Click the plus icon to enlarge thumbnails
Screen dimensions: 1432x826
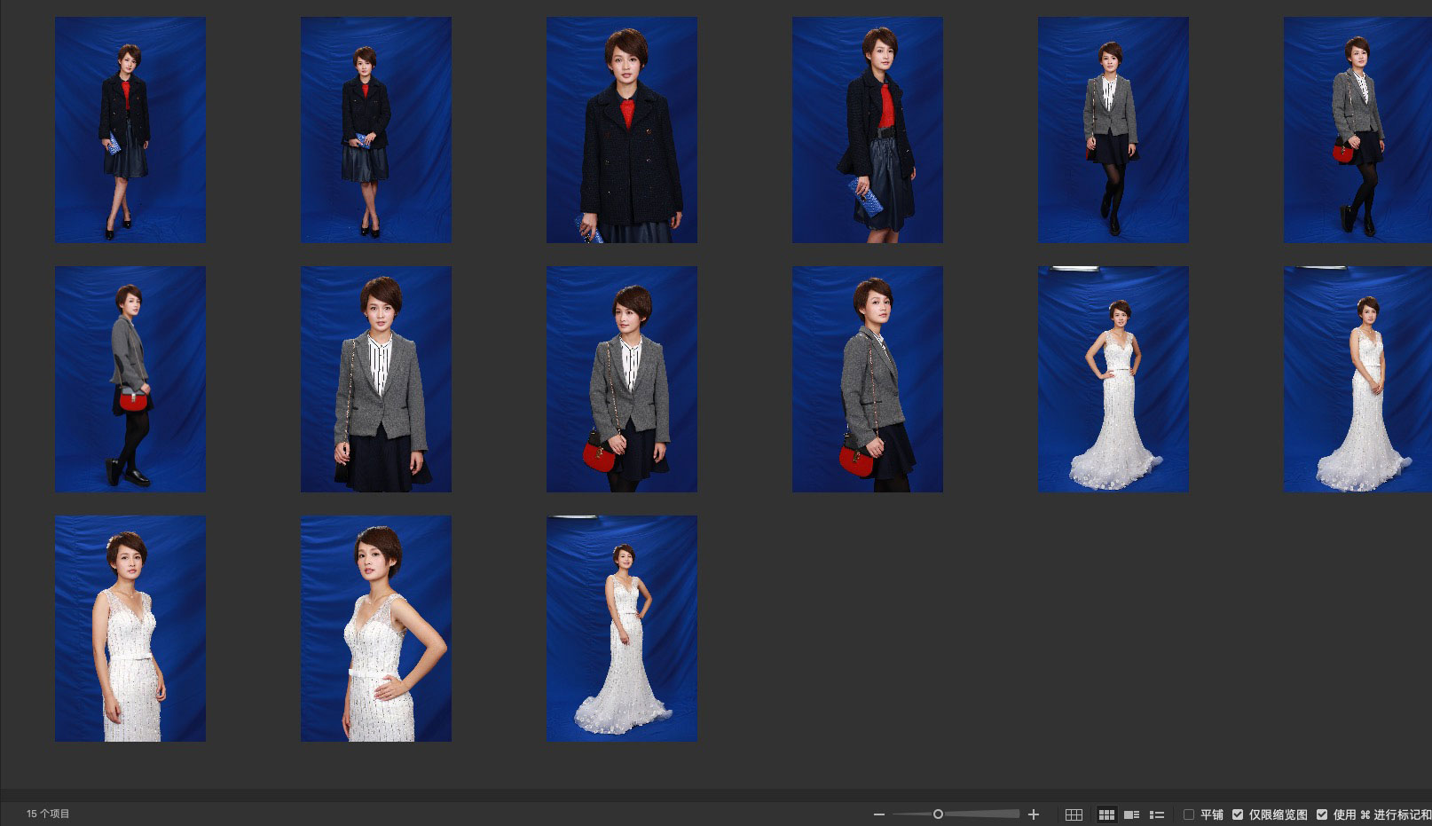click(1033, 814)
